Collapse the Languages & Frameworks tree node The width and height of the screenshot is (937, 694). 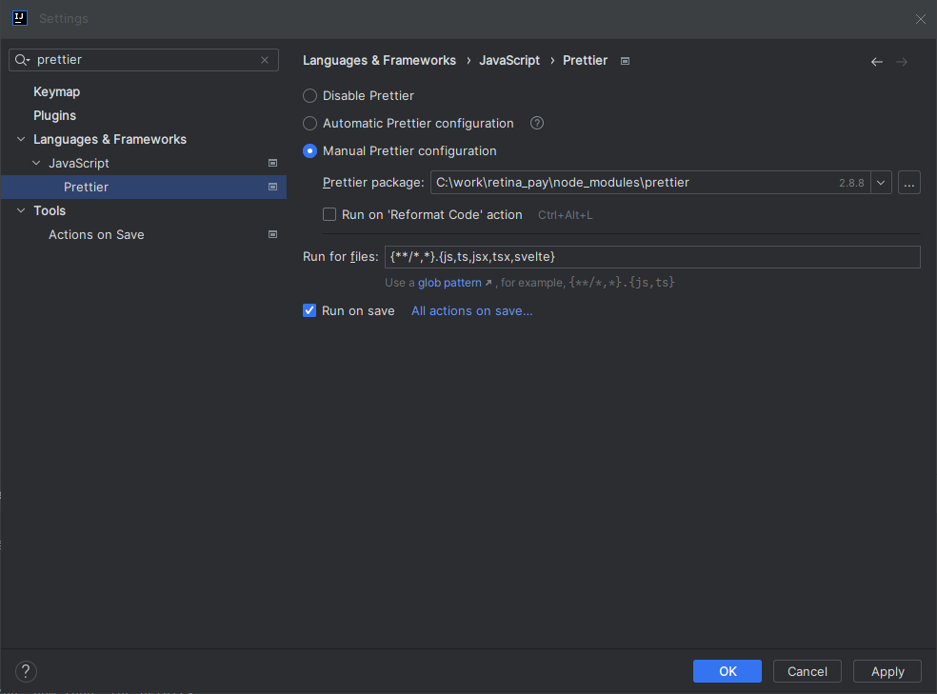click(21, 139)
